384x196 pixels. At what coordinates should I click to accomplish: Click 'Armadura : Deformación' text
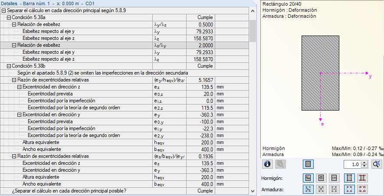(x=289, y=16)
